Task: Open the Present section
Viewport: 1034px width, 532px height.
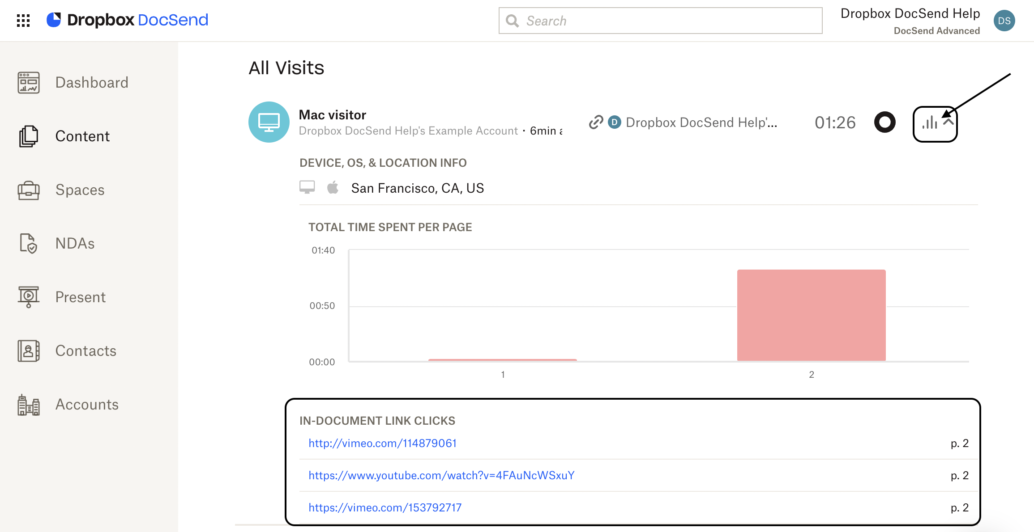Action: (81, 297)
